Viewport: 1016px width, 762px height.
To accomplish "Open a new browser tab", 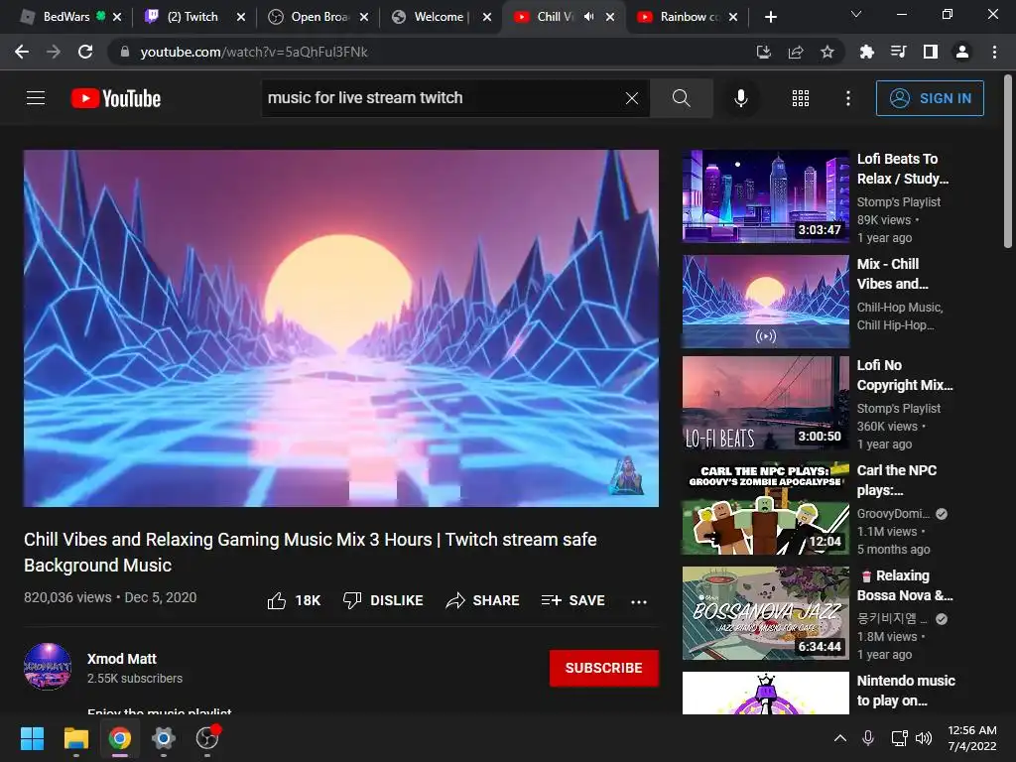I will 770,17.
